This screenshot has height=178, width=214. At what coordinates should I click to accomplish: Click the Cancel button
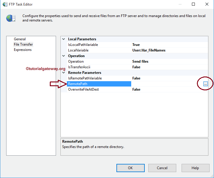162,168
